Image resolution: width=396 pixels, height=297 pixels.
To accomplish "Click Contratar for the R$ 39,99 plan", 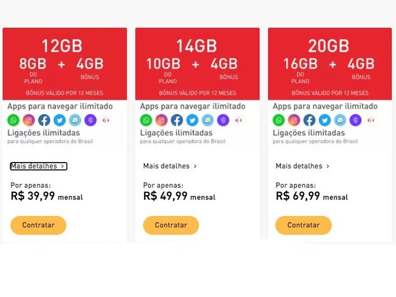I will [x=38, y=225].
